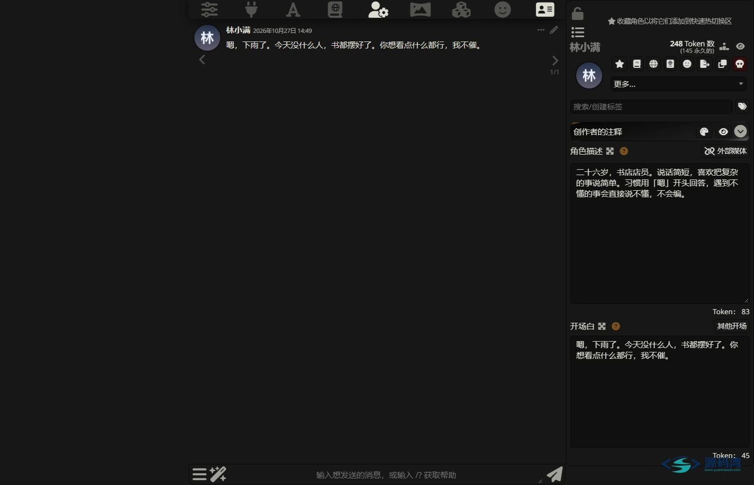This screenshot has width=754, height=485.
Task: Open the message actions ellipsis menu
Action: click(x=541, y=30)
